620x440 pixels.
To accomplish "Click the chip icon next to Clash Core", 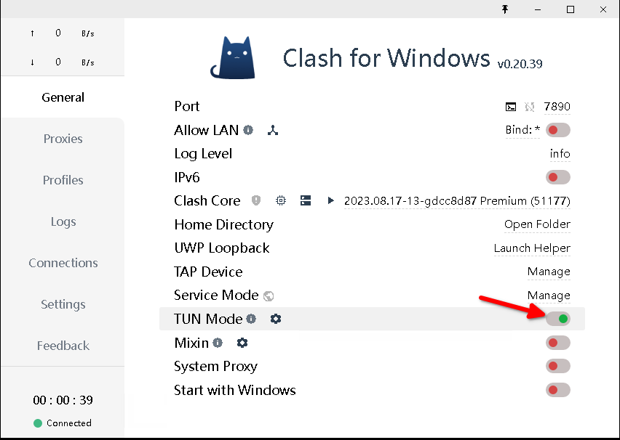I will 281,200.
